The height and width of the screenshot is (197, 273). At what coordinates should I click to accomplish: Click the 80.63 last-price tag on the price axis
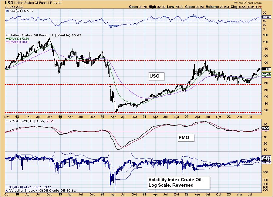pos(266,69)
